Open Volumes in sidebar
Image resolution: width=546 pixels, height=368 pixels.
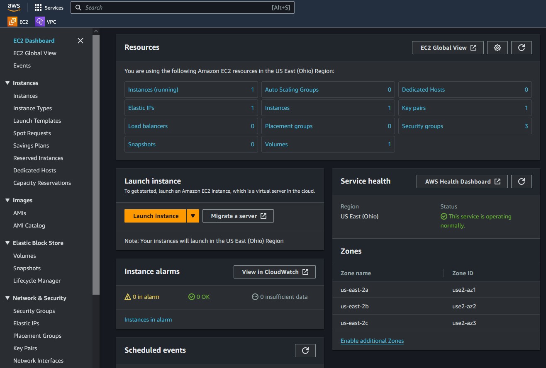[x=24, y=256]
